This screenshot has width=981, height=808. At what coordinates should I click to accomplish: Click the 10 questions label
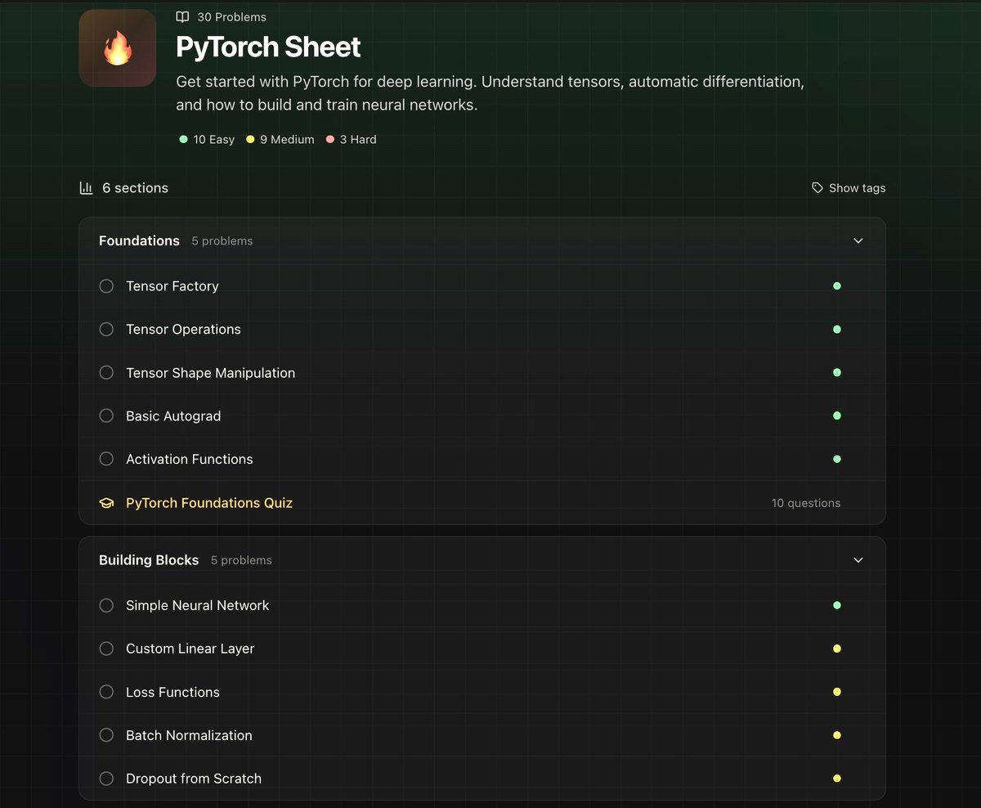point(806,504)
